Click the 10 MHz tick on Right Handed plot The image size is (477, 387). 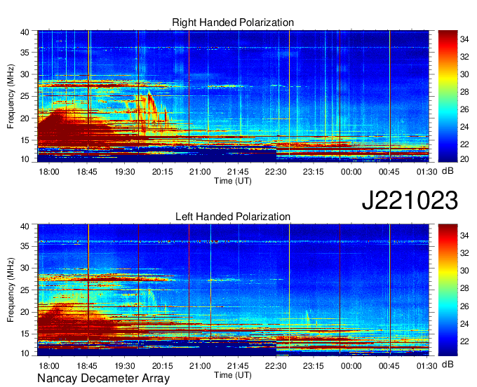click(25, 159)
